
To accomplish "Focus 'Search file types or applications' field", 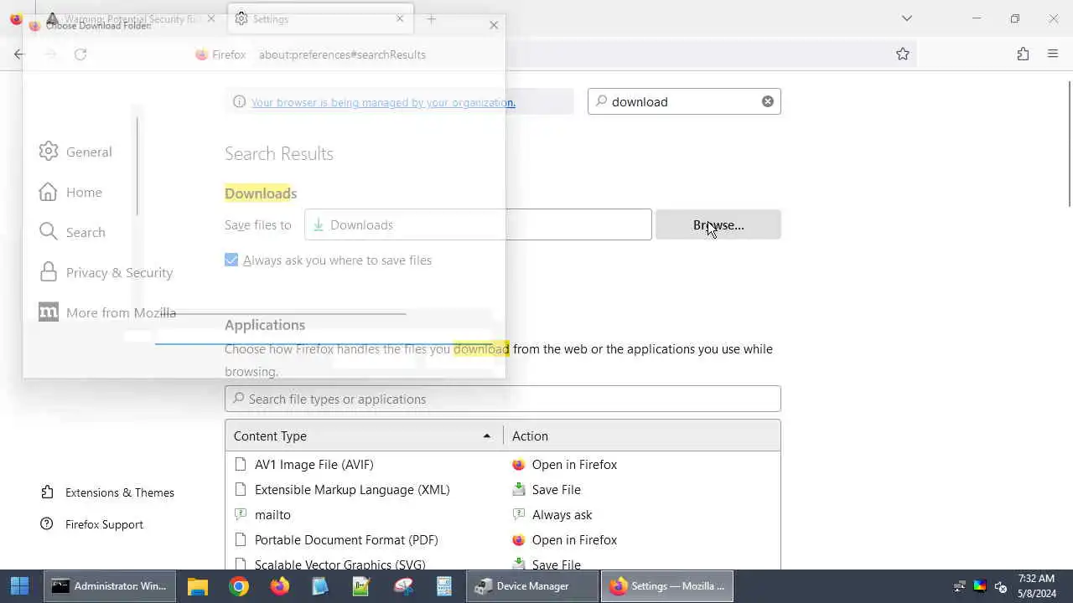I will point(503,399).
